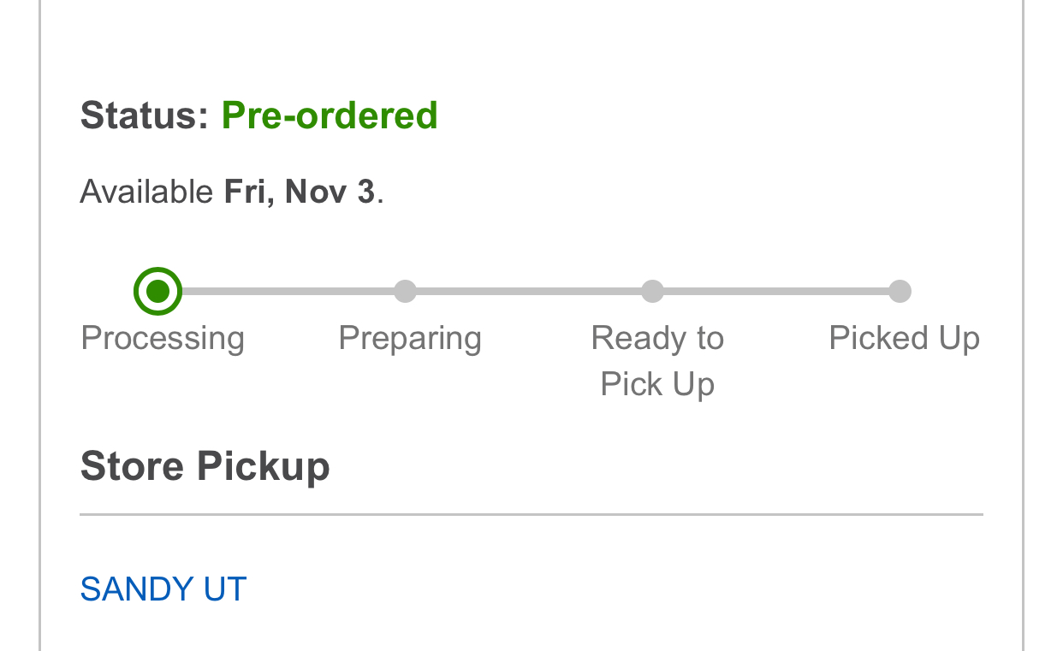This screenshot has width=1063, height=651.
Task: Click the Preparing step dot
Action: 405,292
